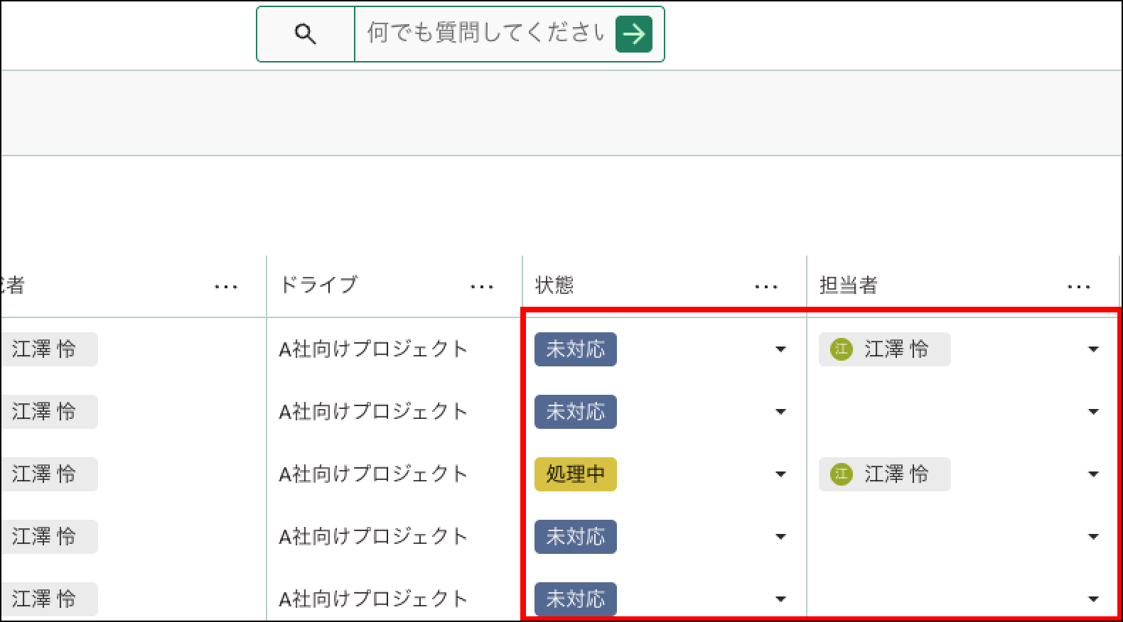Open the leftmost column's ellipsis menu
The height and width of the screenshot is (622, 1123).
click(x=225, y=287)
